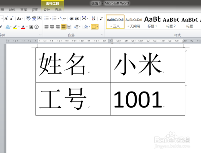Toggle Show/Hide paragraph marks

click(101, 18)
